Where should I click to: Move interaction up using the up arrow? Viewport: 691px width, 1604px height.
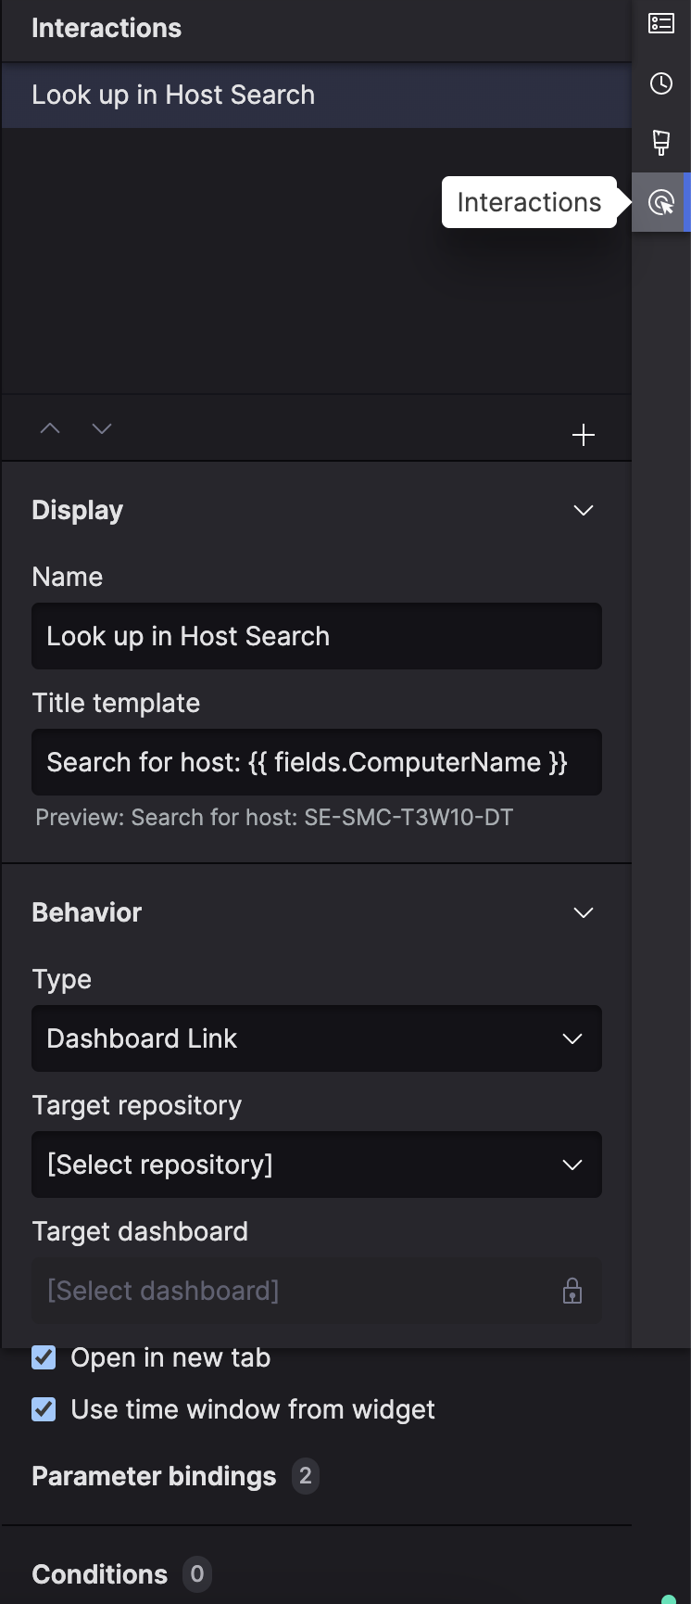[50, 427]
